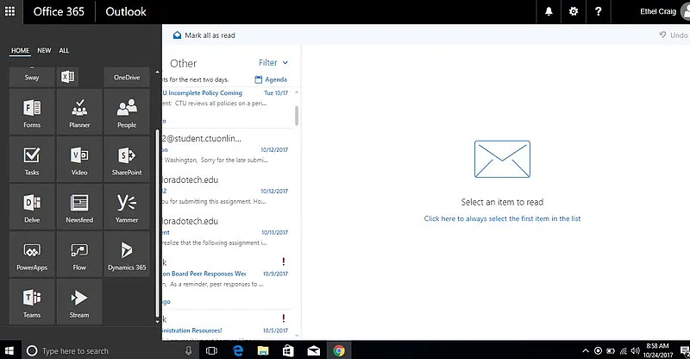Switch to the ALL tab in launcher
Viewport: 690px width, 359px height.
(x=64, y=51)
